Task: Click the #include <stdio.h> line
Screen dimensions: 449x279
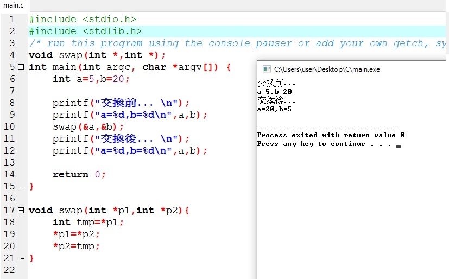Action: tap(83, 19)
